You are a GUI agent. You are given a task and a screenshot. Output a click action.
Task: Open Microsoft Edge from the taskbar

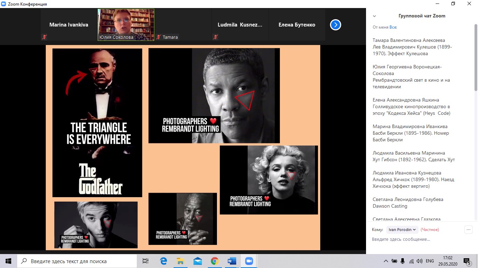pos(163,261)
